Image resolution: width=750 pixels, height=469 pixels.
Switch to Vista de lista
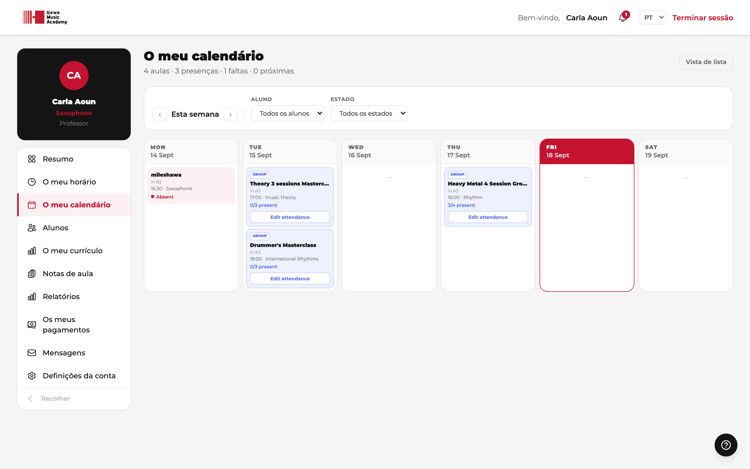[706, 62]
